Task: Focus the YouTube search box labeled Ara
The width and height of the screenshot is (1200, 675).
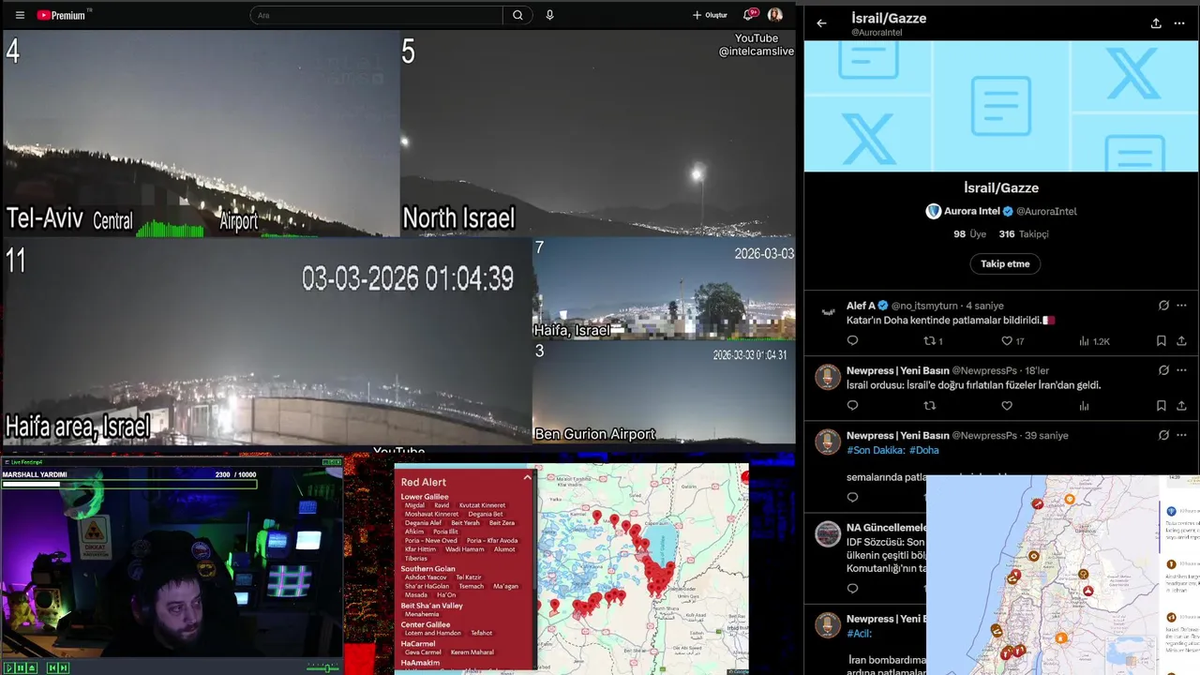Action: (376, 15)
